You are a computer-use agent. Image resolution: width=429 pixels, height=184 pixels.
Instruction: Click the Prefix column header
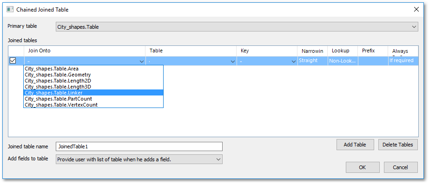[373, 51]
